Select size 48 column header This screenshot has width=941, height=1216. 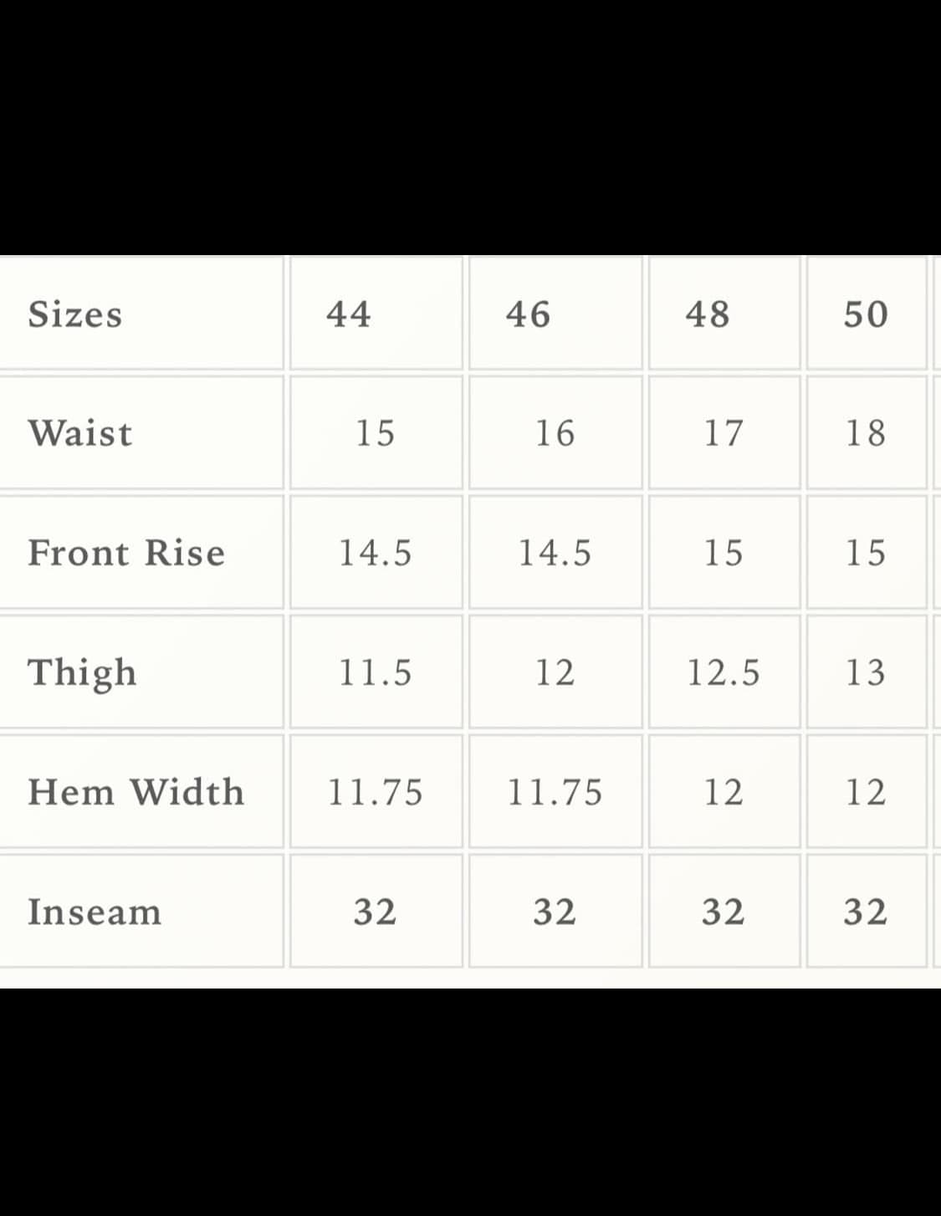point(708,314)
